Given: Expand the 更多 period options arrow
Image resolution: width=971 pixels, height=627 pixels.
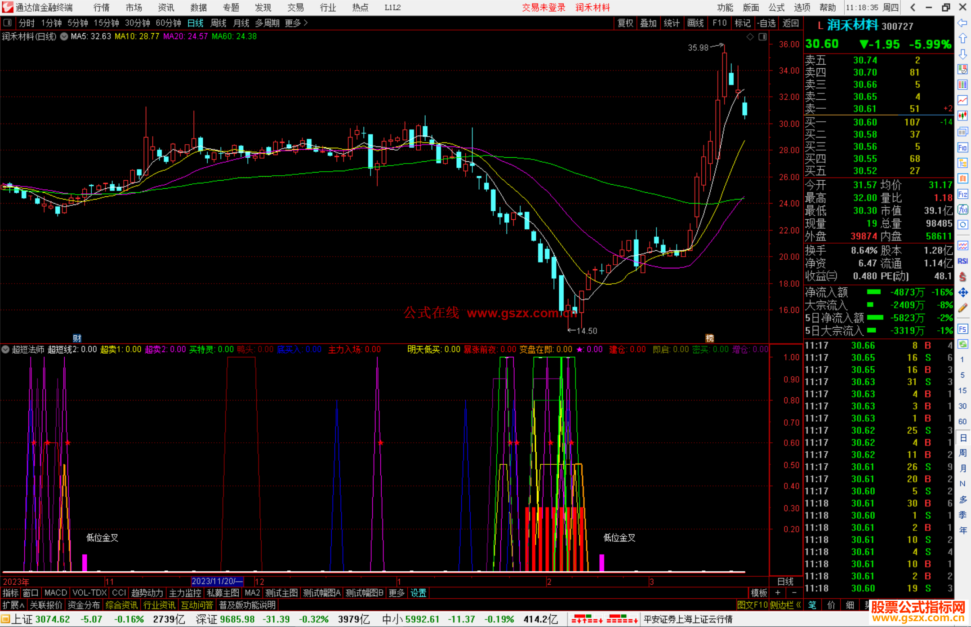Looking at the screenshot, I should [306, 23].
